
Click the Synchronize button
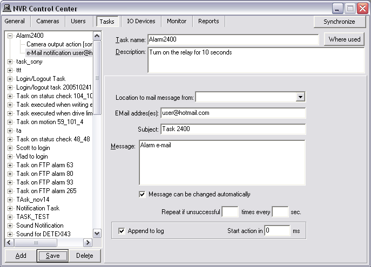point(339,22)
